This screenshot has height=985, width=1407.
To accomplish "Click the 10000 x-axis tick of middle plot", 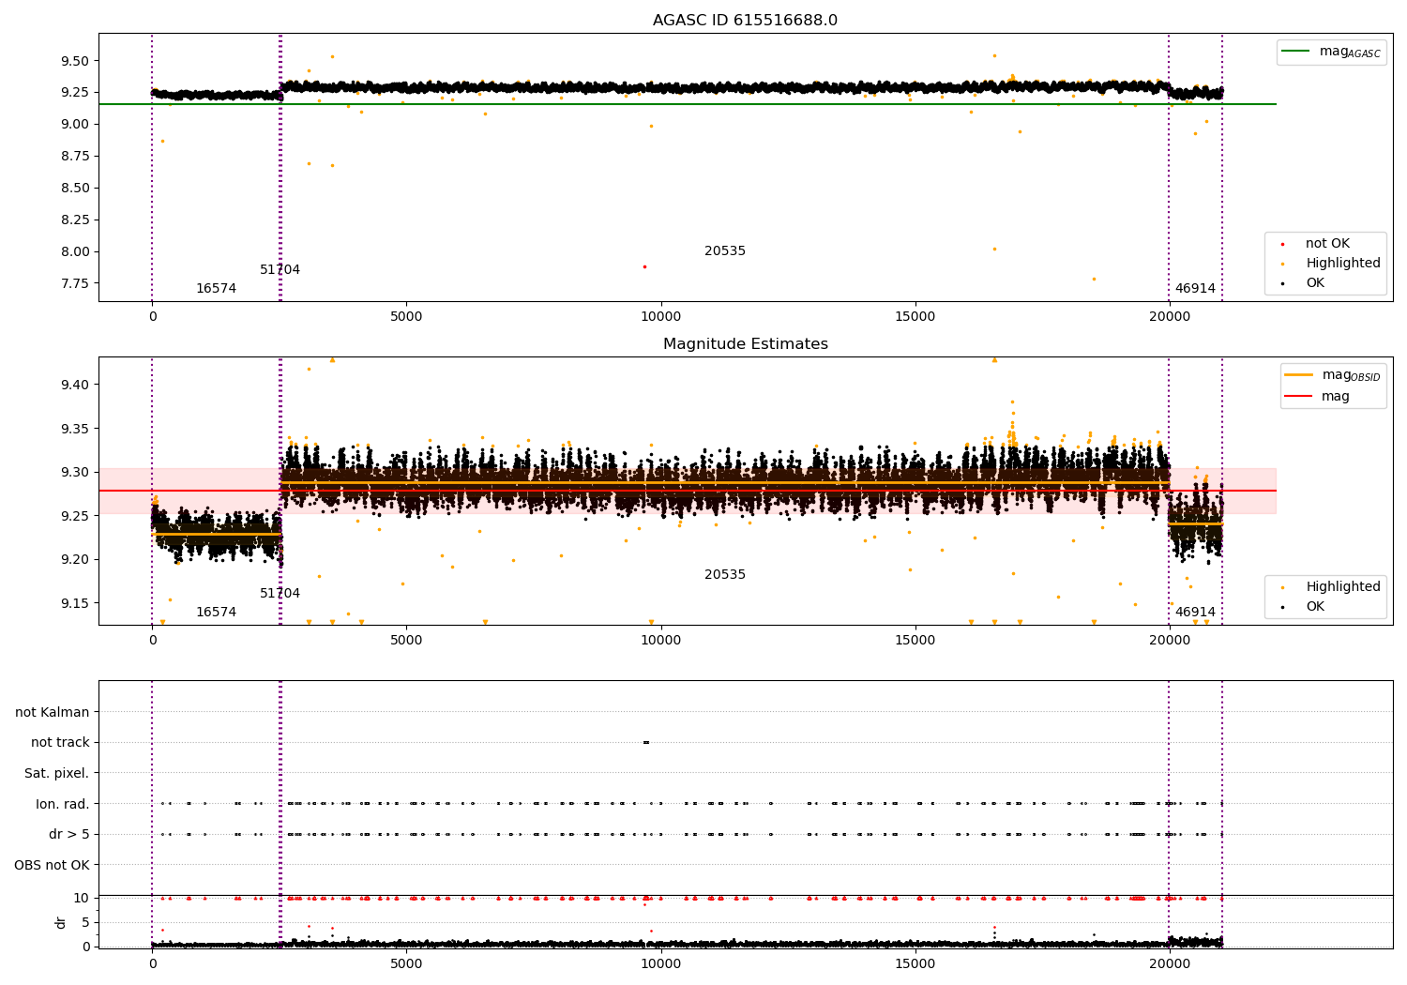I will point(660,640).
